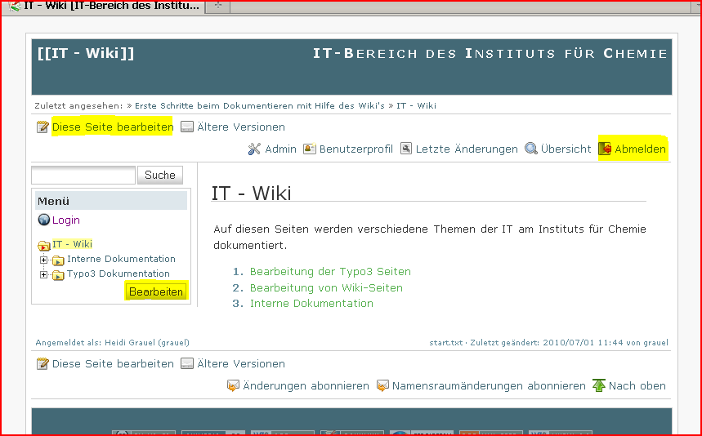The image size is (702, 436).
Task: Expand the 'Interne Dokumentation' tree node
Action: (43, 260)
